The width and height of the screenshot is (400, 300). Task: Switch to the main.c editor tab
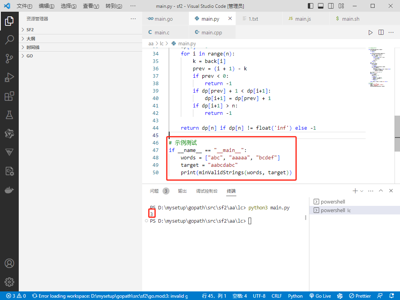(x=166, y=32)
